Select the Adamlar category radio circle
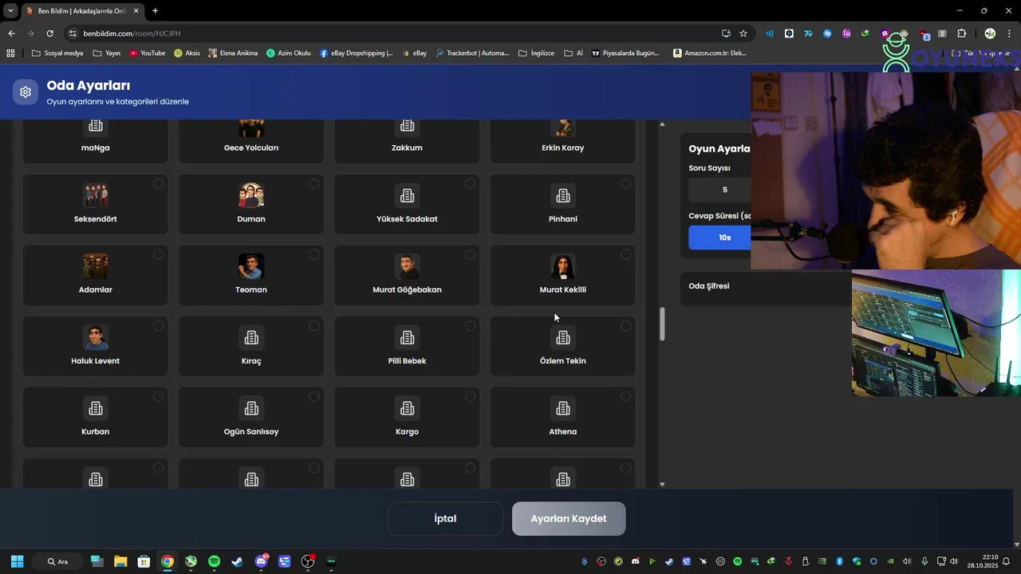This screenshot has height=574, width=1021. 158,255
